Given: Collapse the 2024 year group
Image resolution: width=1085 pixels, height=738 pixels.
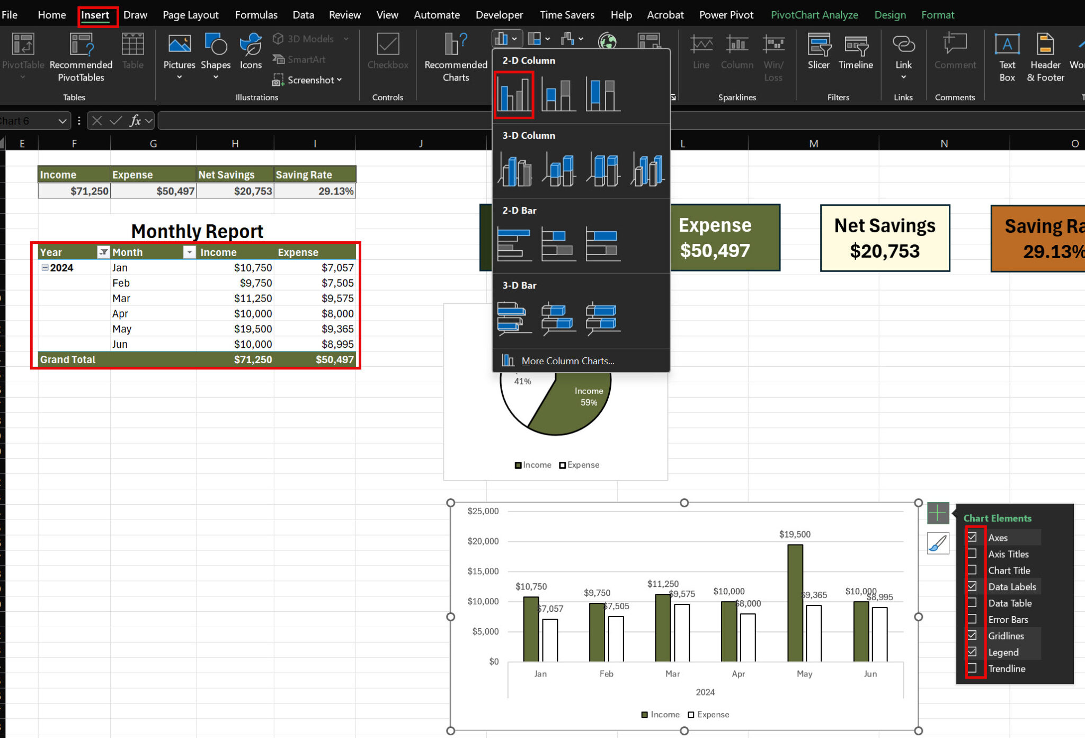Looking at the screenshot, I should [x=43, y=268].
